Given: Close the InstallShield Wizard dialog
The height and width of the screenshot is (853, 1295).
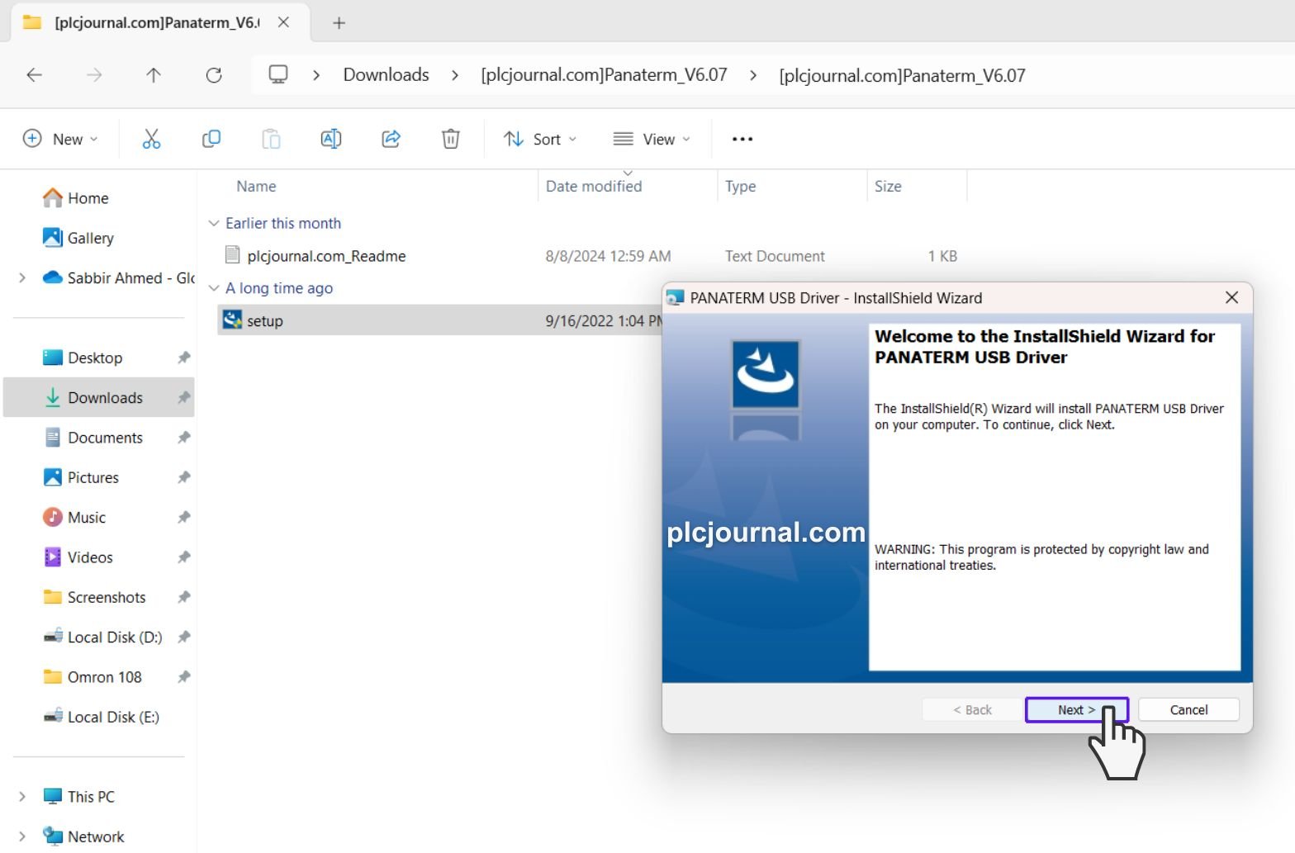Looking at the screenshot, I should [1231, 297].
